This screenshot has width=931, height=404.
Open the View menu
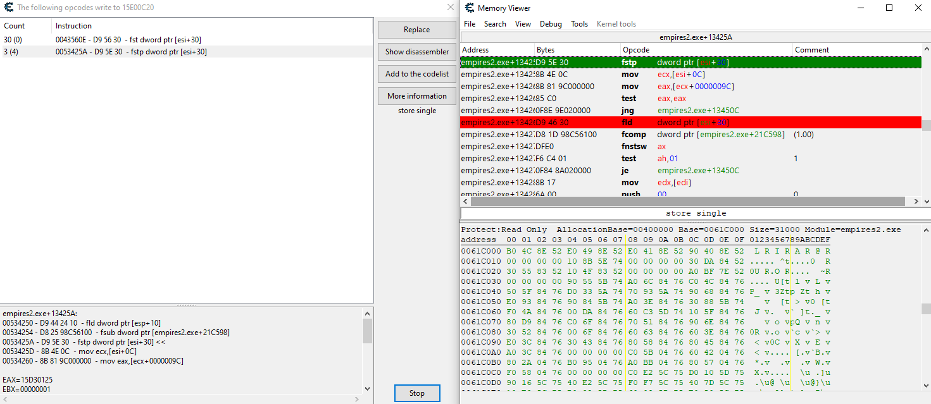[523, 24]
